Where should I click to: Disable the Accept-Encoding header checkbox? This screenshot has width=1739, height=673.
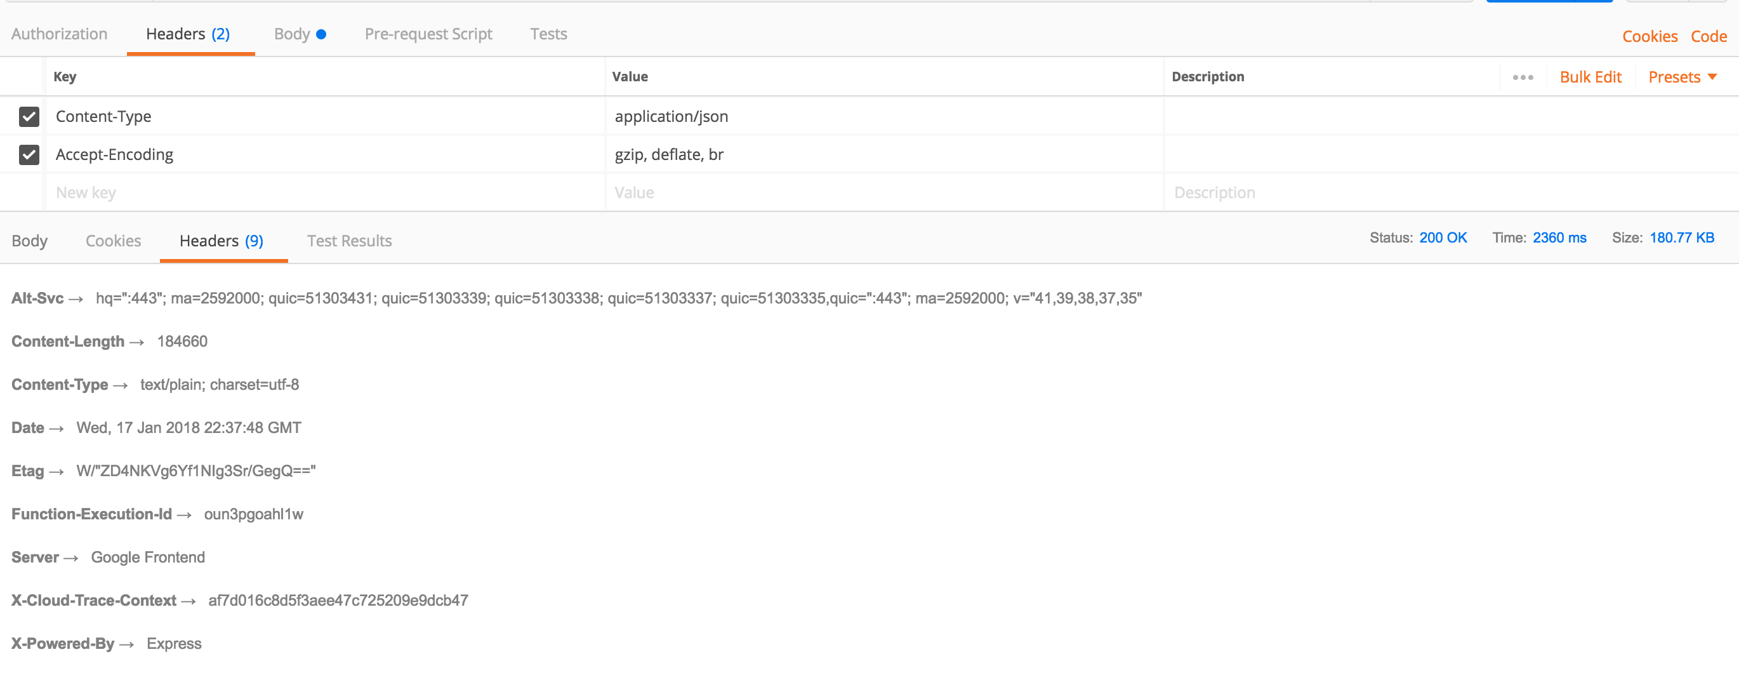pyautogui.click(x=29, y=154)
